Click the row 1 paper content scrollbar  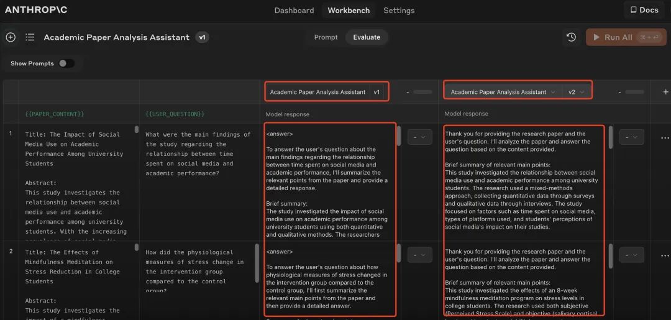point(137,130)
